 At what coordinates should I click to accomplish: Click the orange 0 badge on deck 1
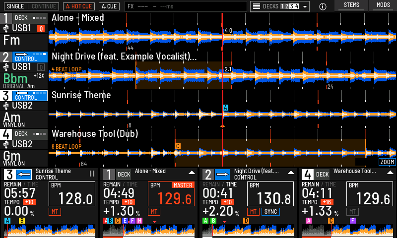click(41, 29)
